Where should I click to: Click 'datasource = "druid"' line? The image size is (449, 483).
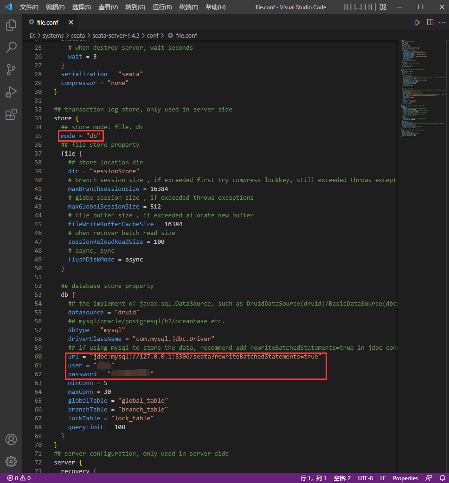pos(104,313)
